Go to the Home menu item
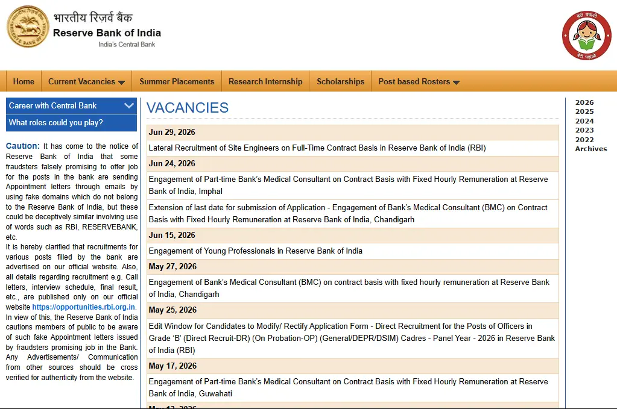Viewport: 617px width, 409px height. point(24,81)
